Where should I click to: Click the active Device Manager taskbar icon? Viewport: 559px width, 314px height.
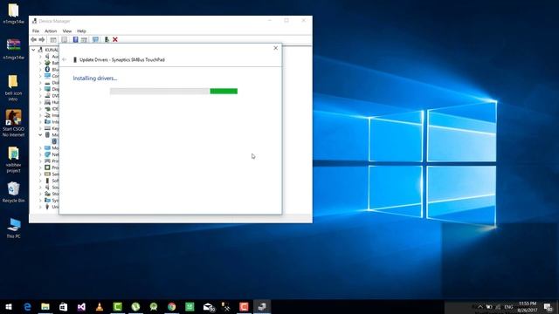262,306
